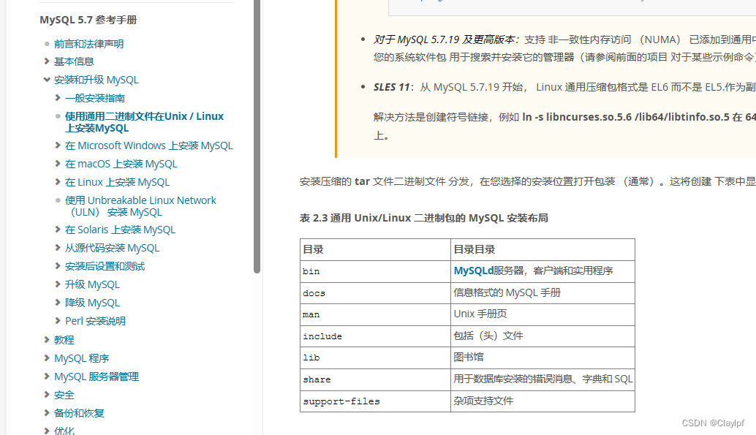Open the 备份和恢复 link
This screenshot has height=435, width=756.
[x=79, y=413]
